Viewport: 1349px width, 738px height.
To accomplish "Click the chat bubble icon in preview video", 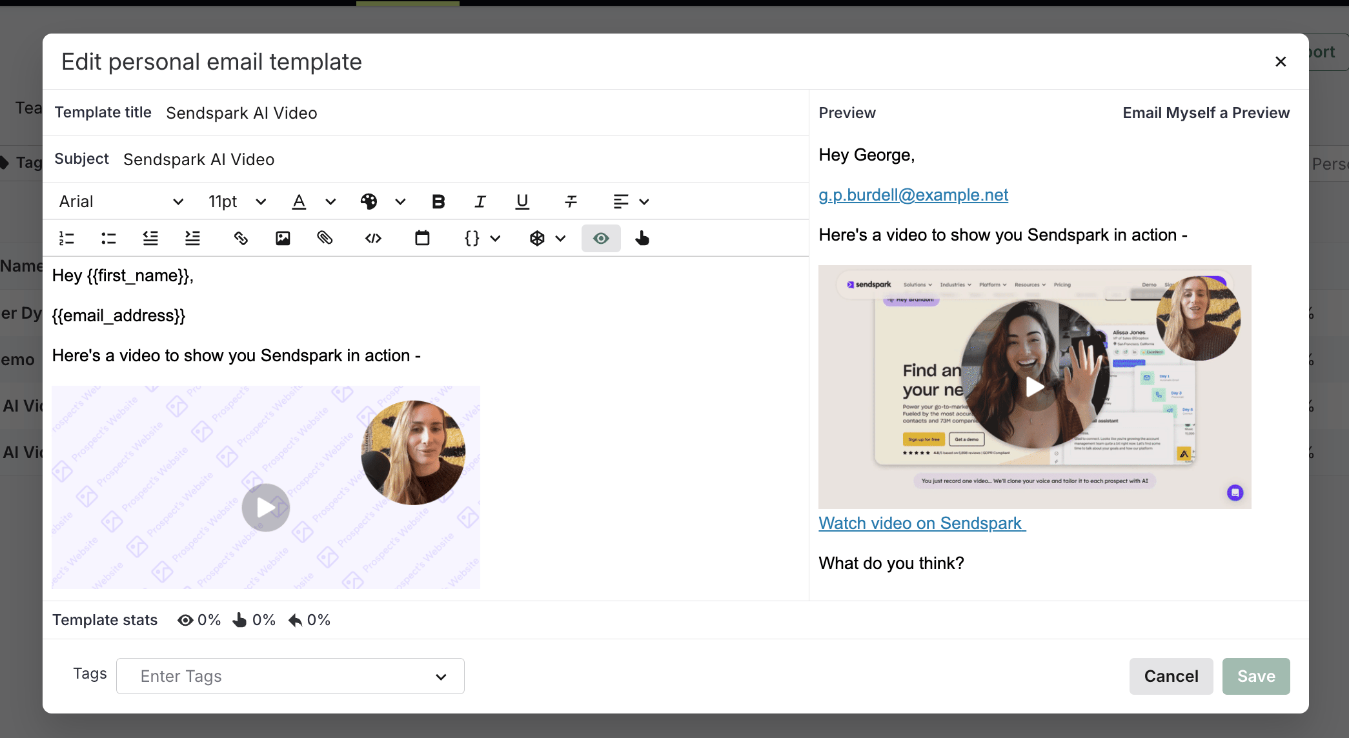I will (1235, 493).
